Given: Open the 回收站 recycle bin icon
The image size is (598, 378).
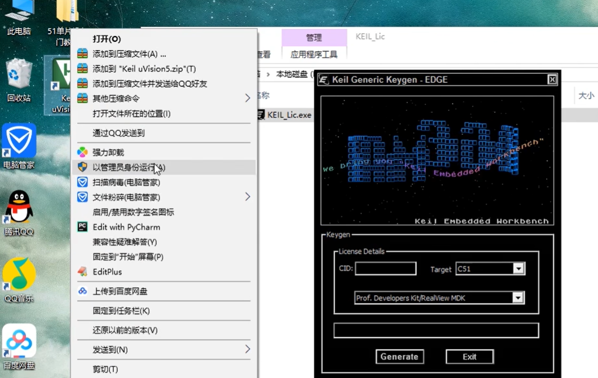Looking at the screenshot, I should (19, 81).
